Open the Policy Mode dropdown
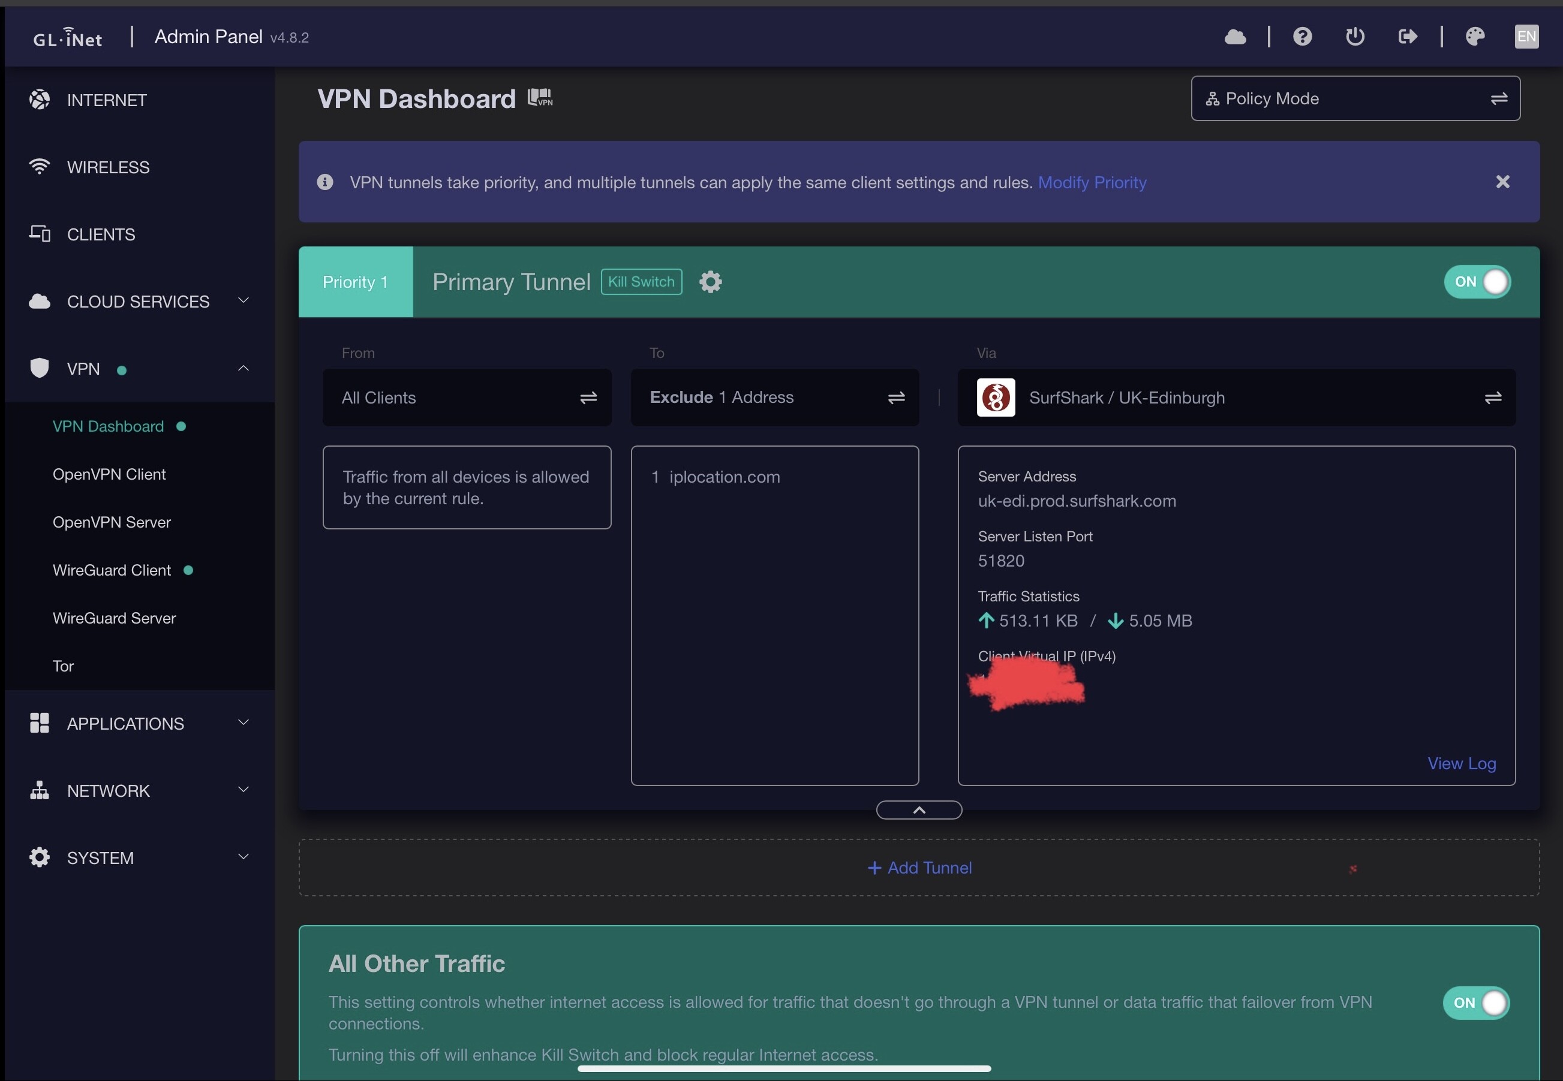Image resolution: width=1563 pixels, height=1081 pixels. [1355, 99]
